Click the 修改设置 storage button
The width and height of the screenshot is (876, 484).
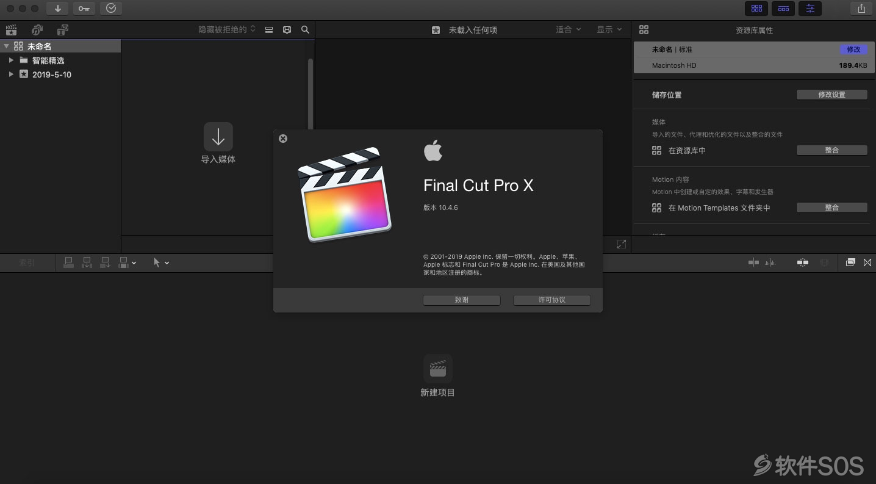pos(832,95)
